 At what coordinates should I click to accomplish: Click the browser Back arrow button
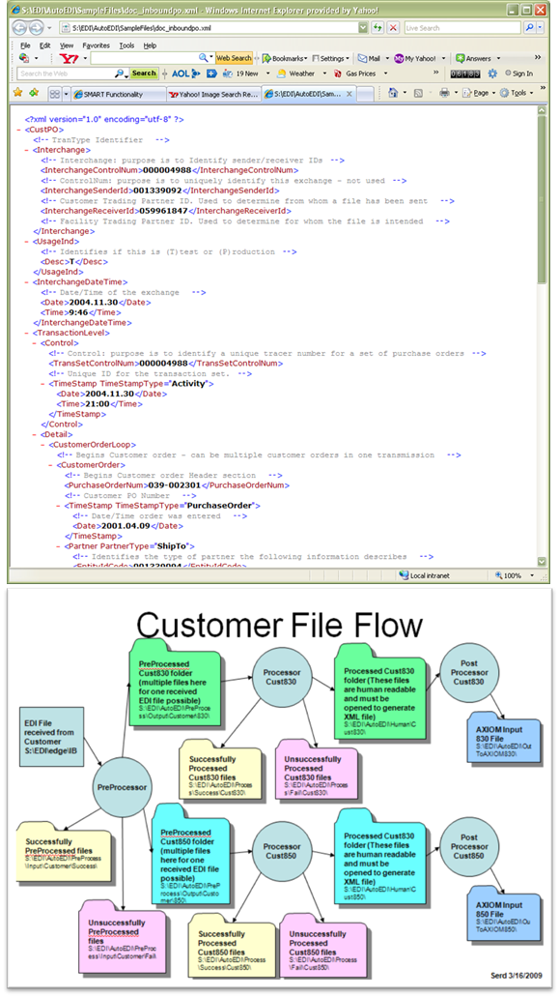tap(19, 28)
